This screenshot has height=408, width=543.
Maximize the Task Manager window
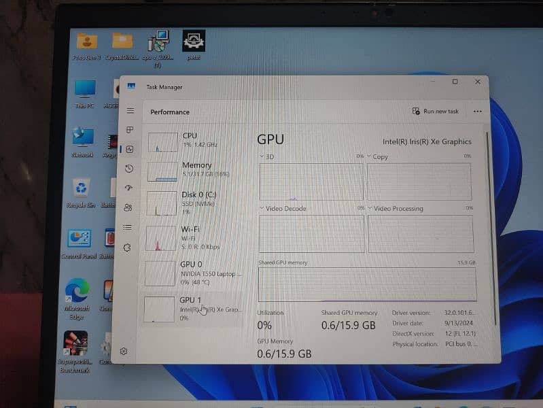(455, 82)
